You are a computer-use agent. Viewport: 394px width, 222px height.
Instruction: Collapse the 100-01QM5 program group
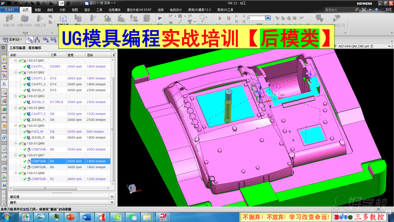[15, 126]
